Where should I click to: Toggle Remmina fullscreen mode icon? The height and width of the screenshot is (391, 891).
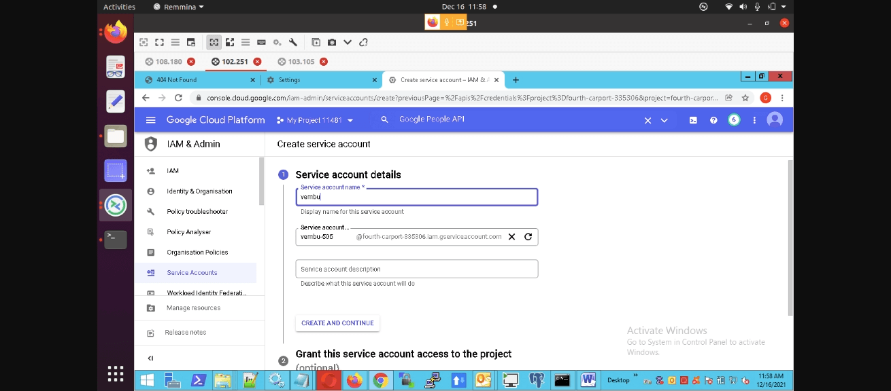pyautogui.click(x=160, y=42)
